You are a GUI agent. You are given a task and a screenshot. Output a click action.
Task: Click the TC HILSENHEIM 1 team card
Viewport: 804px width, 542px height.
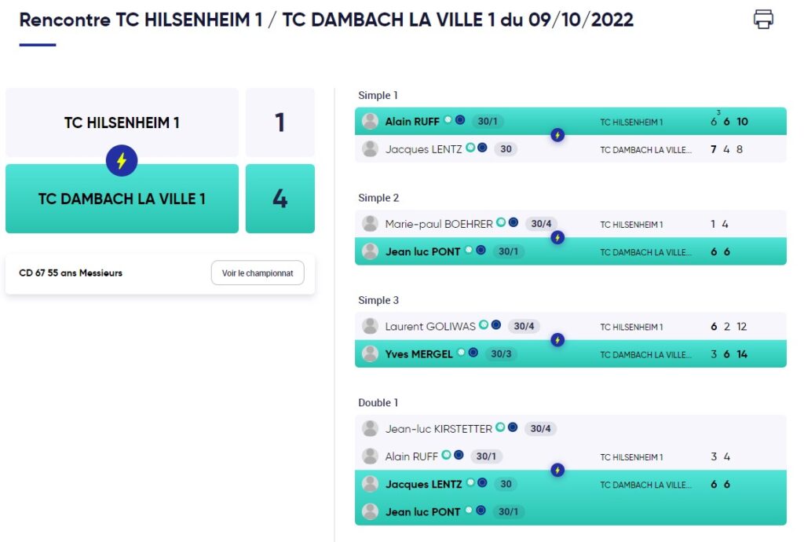click(x=122, y=123)
